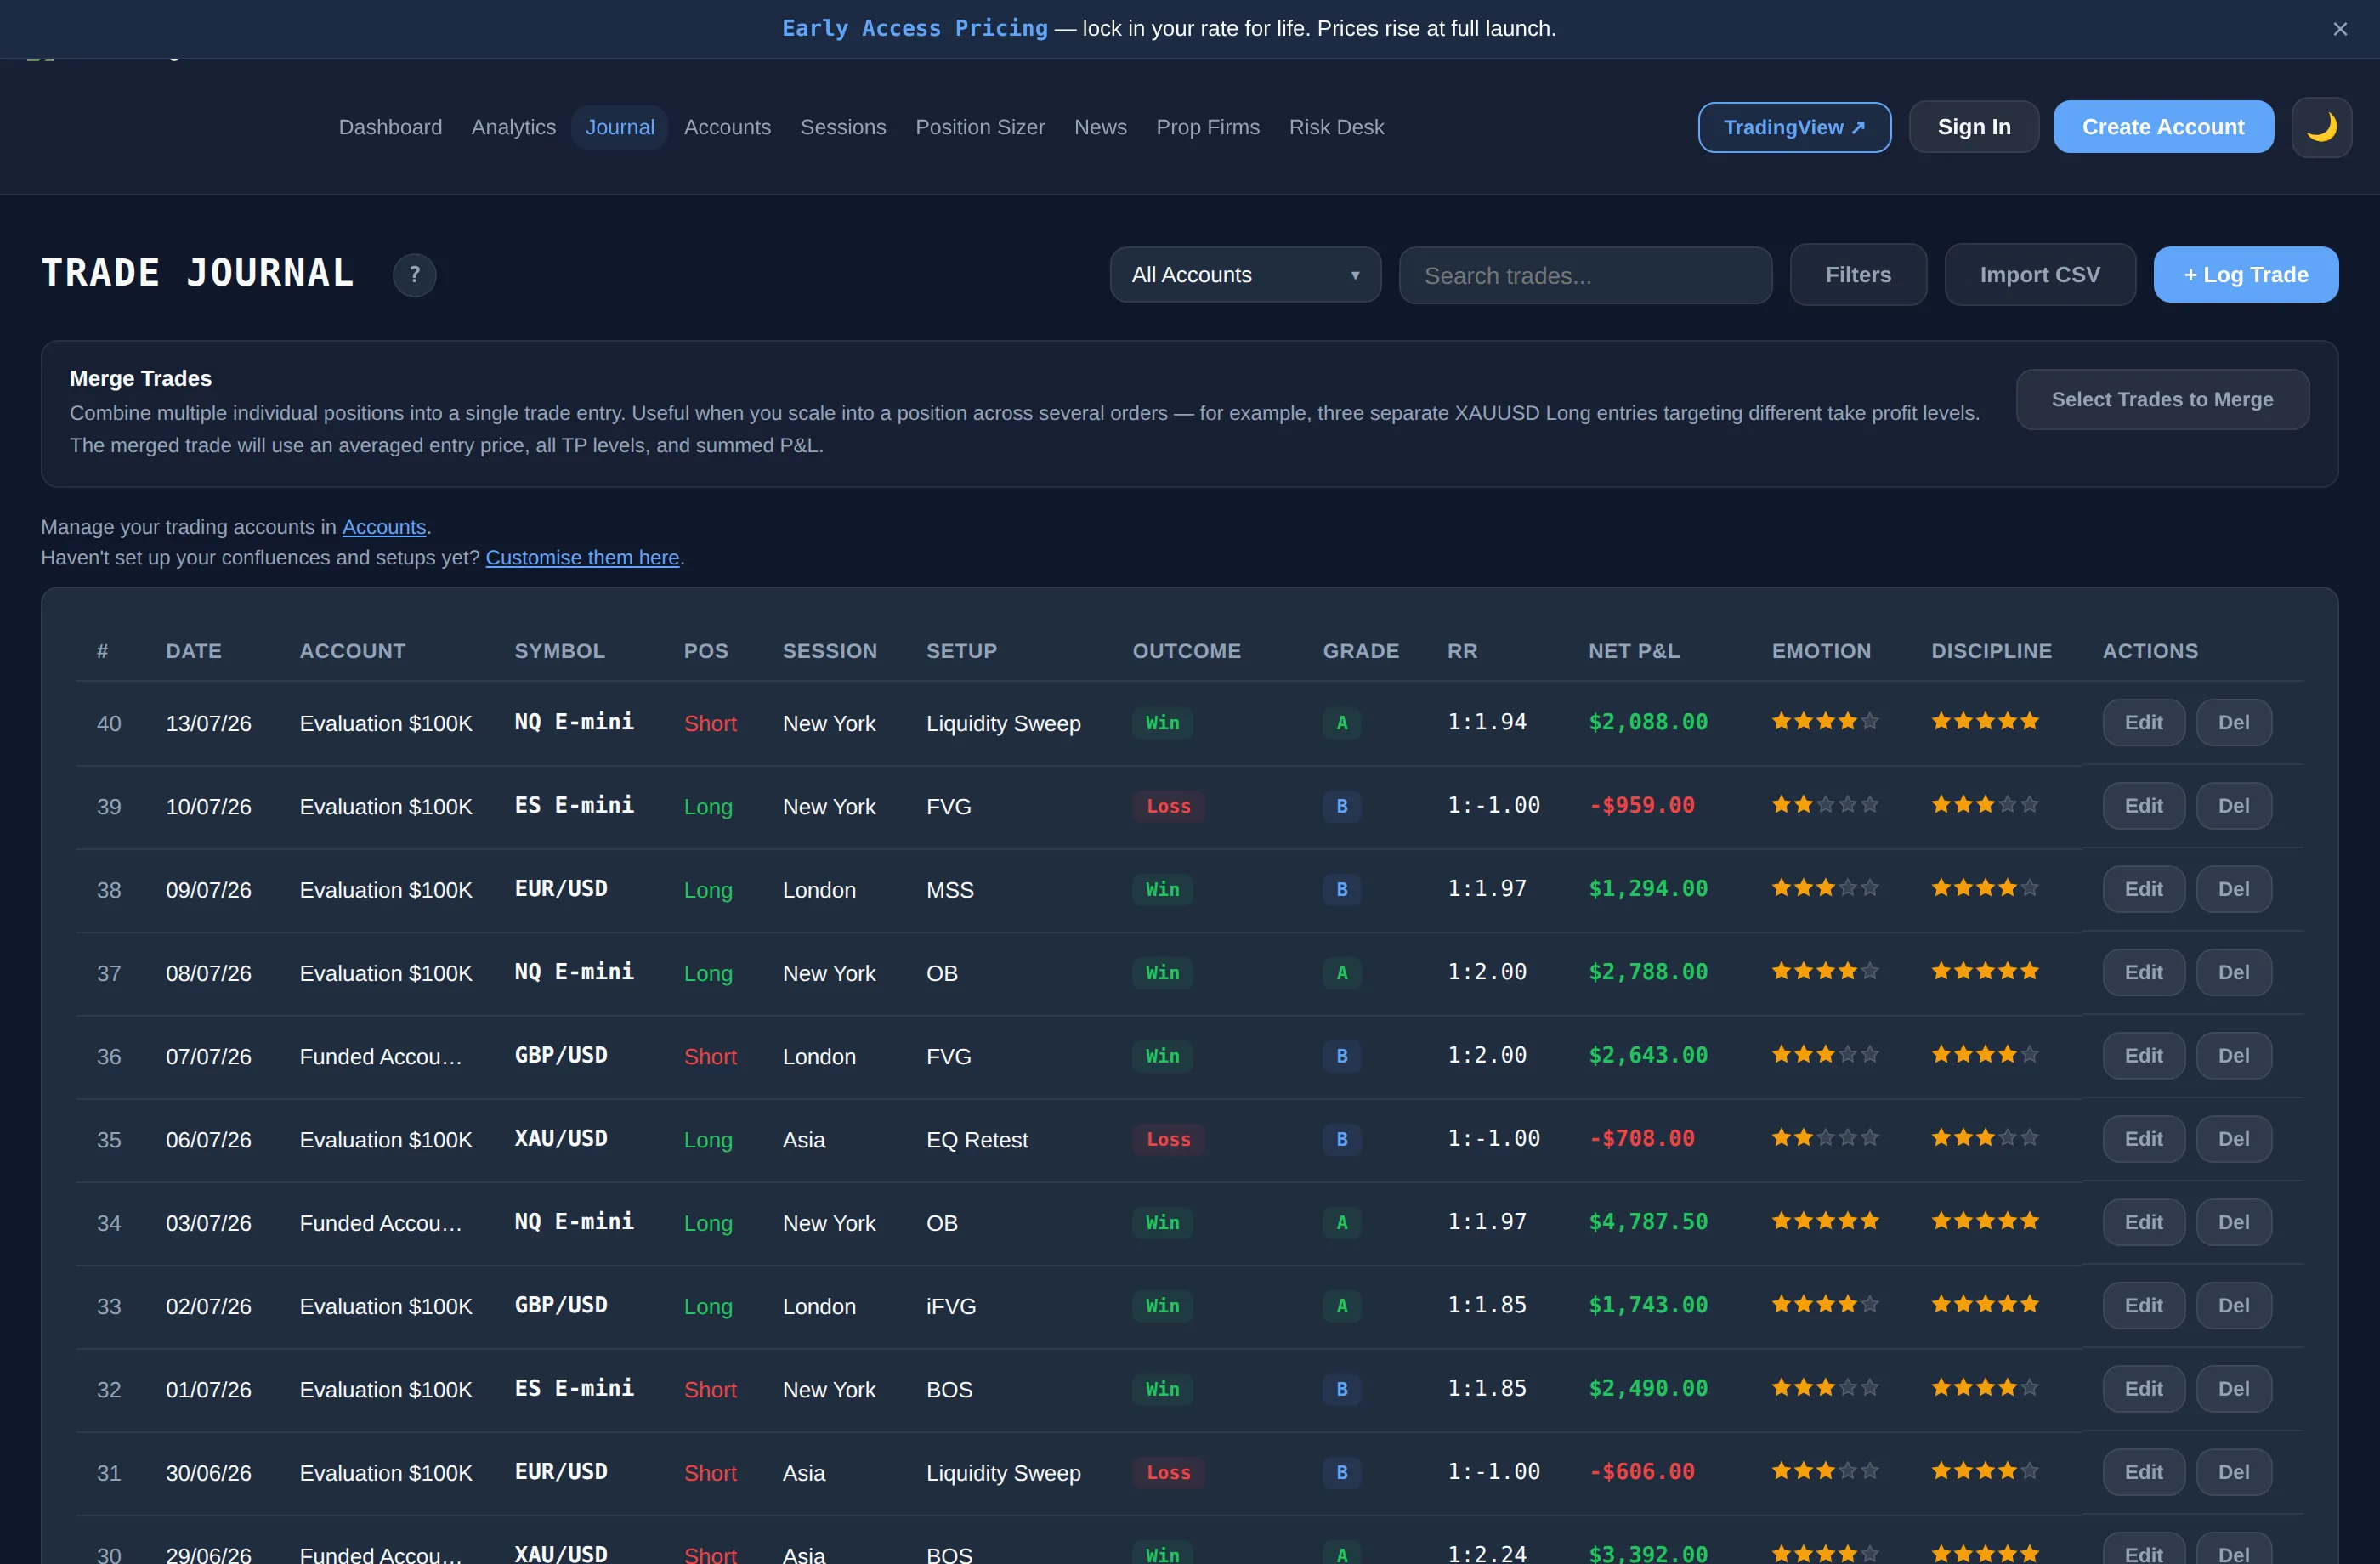The image size is (2380, 1564).
Task: Edit trade 33 from 02/07/26
Action: (x=2143, y=1306)
